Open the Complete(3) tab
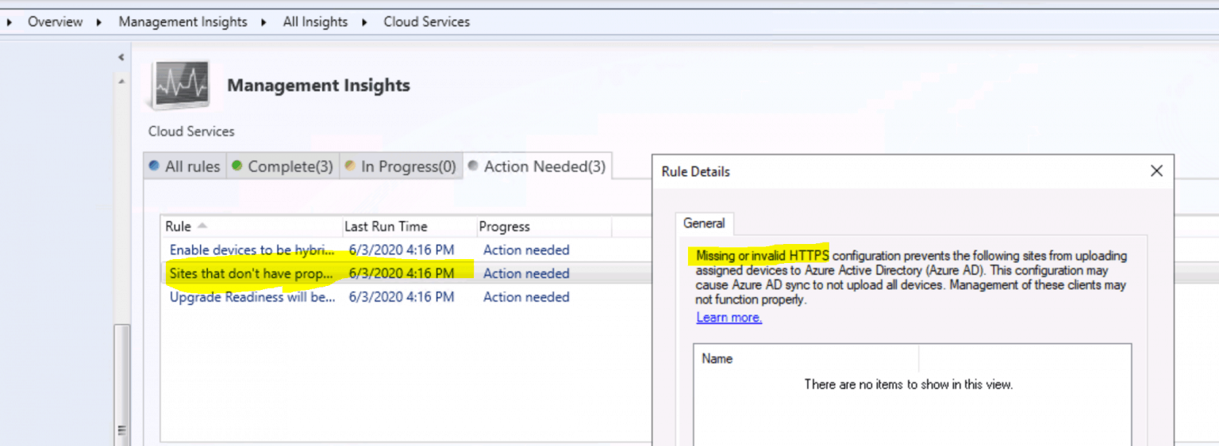1219x446 pixels. pos(283,166)
